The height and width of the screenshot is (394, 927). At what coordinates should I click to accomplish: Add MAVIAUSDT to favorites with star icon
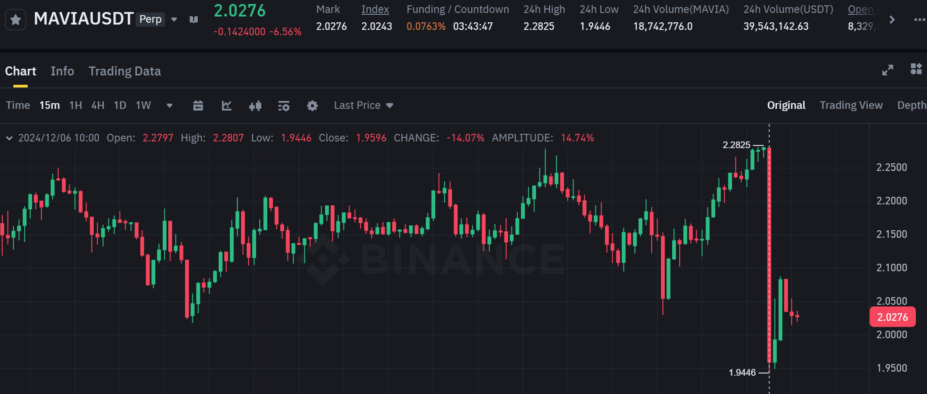[x=16, y=20]
